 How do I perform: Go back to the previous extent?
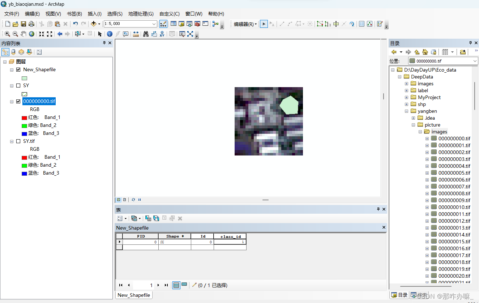60,34
